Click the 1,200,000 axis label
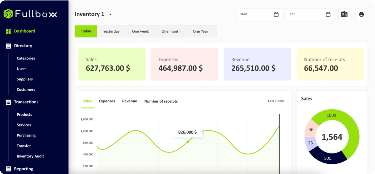Screen dimensions: 375x174 point(87,131)
